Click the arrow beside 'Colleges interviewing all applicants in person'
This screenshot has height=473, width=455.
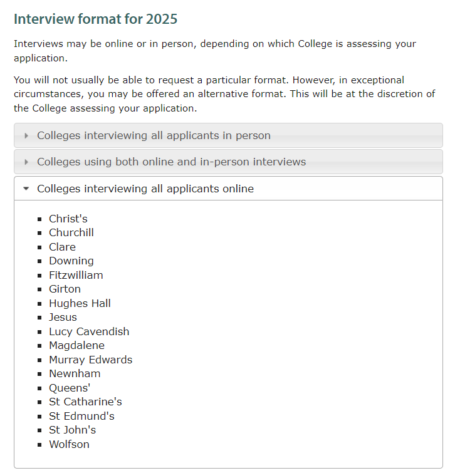[x=26, y=136]
